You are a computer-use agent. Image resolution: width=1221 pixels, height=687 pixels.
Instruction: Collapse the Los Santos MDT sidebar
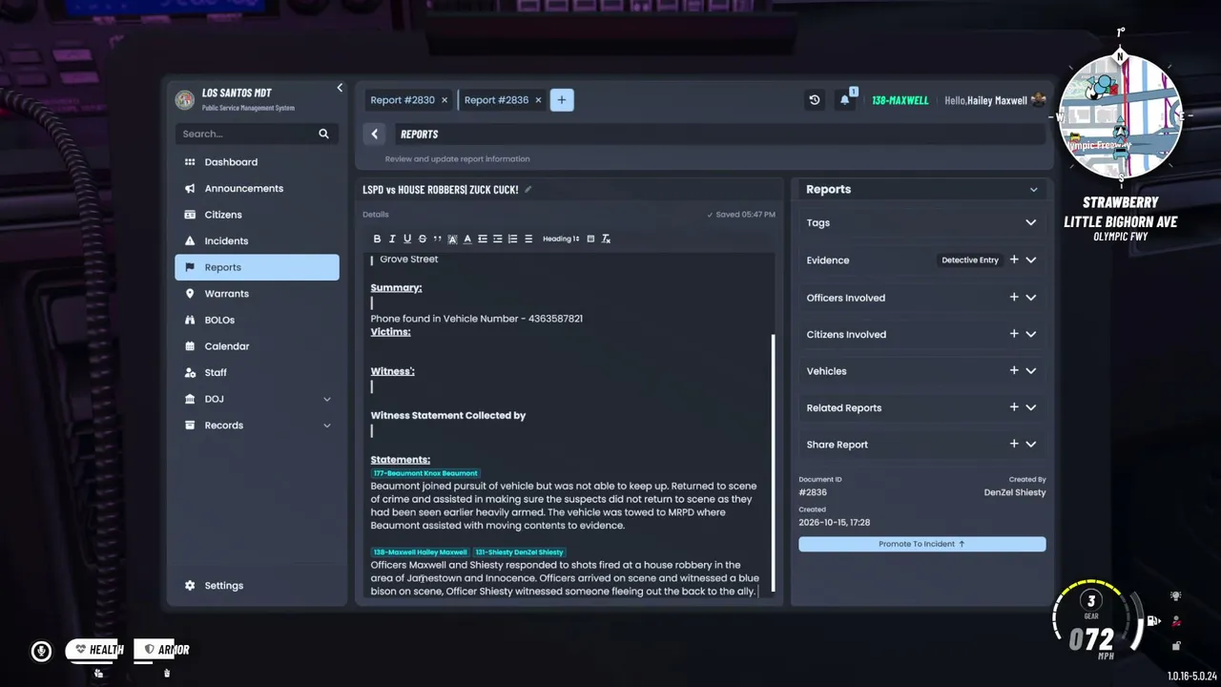[x=340, y=88]
